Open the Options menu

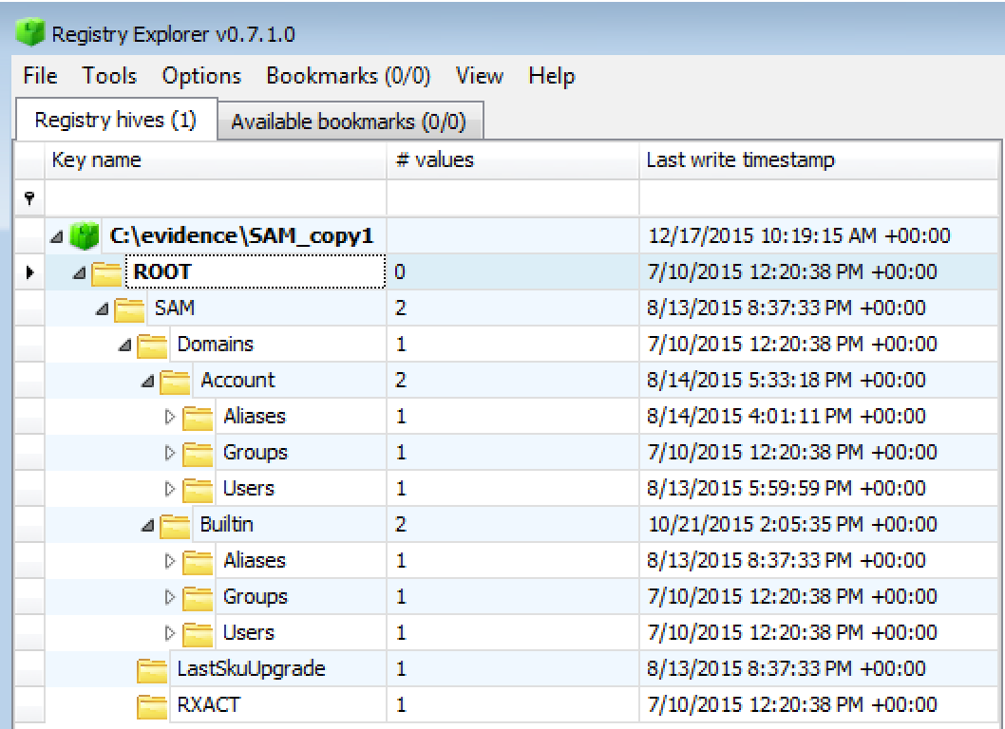tap(202, 76)
